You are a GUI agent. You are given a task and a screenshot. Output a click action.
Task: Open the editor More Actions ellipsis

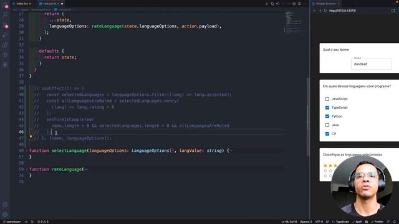[305, 4]
